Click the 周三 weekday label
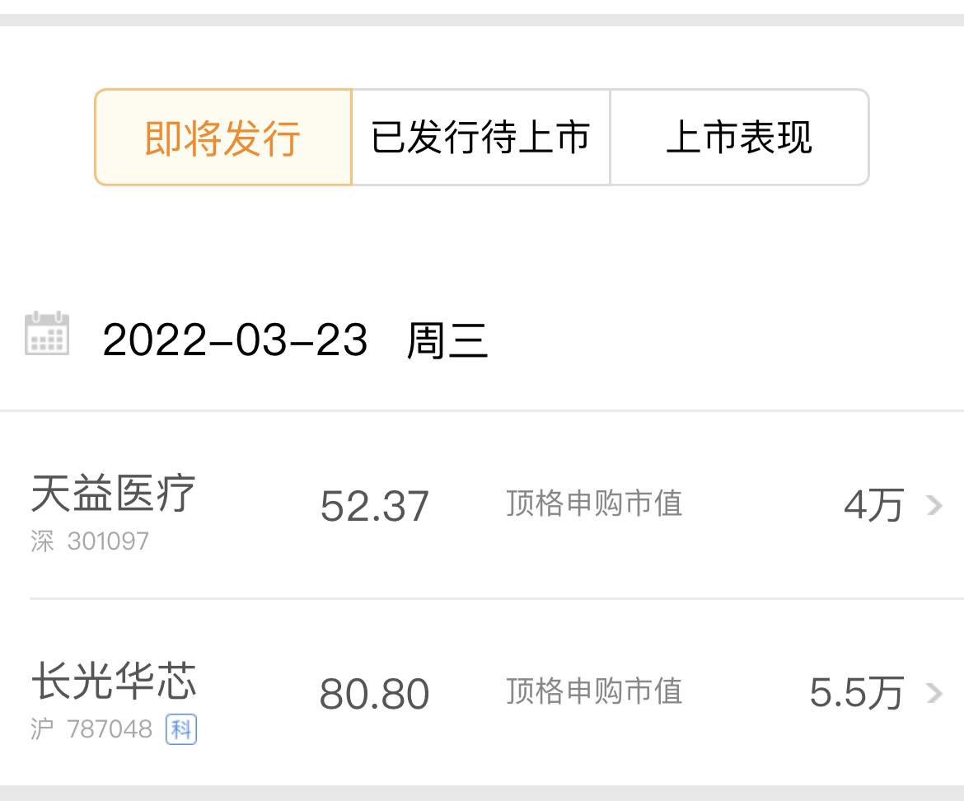964x801 pixels. 447,340
